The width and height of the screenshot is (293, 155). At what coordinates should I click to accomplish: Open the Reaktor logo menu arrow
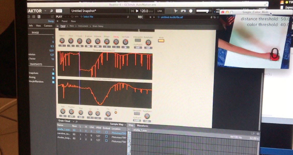click(x=45, y=11)
